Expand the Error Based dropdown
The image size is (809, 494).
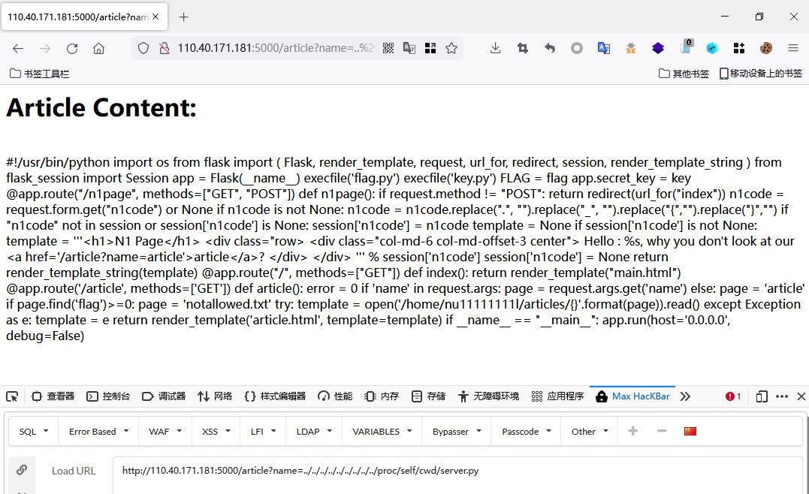pos(98,432)
